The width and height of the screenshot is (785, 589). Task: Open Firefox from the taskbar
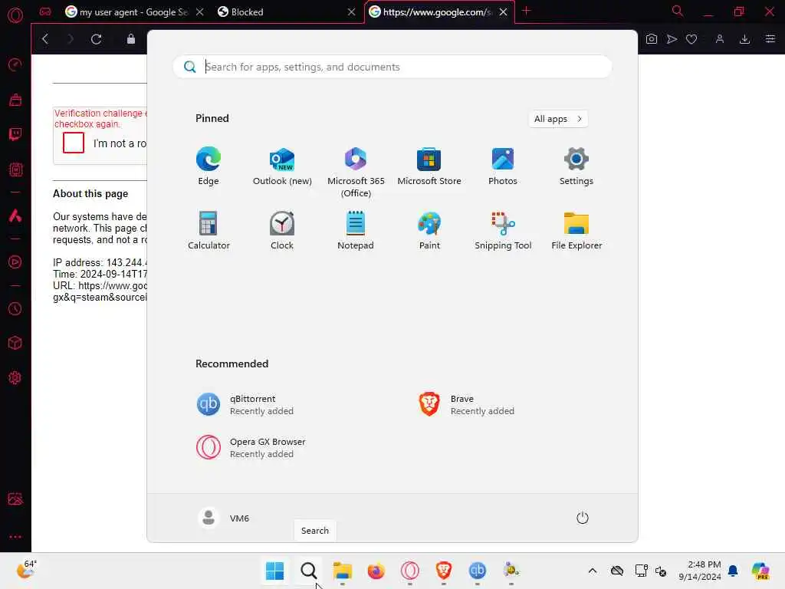point(376,571)
